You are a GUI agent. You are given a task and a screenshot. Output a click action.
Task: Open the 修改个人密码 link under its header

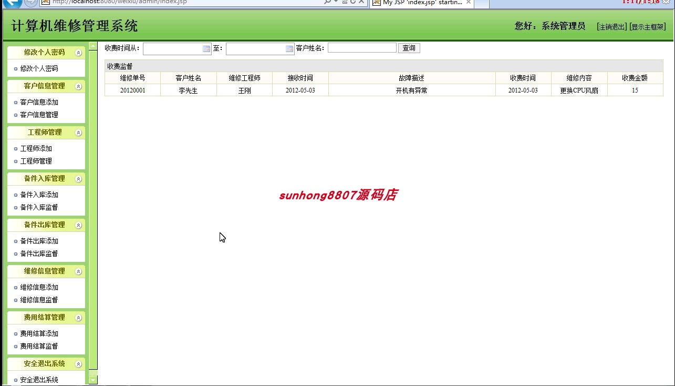(x=39, y=68)
